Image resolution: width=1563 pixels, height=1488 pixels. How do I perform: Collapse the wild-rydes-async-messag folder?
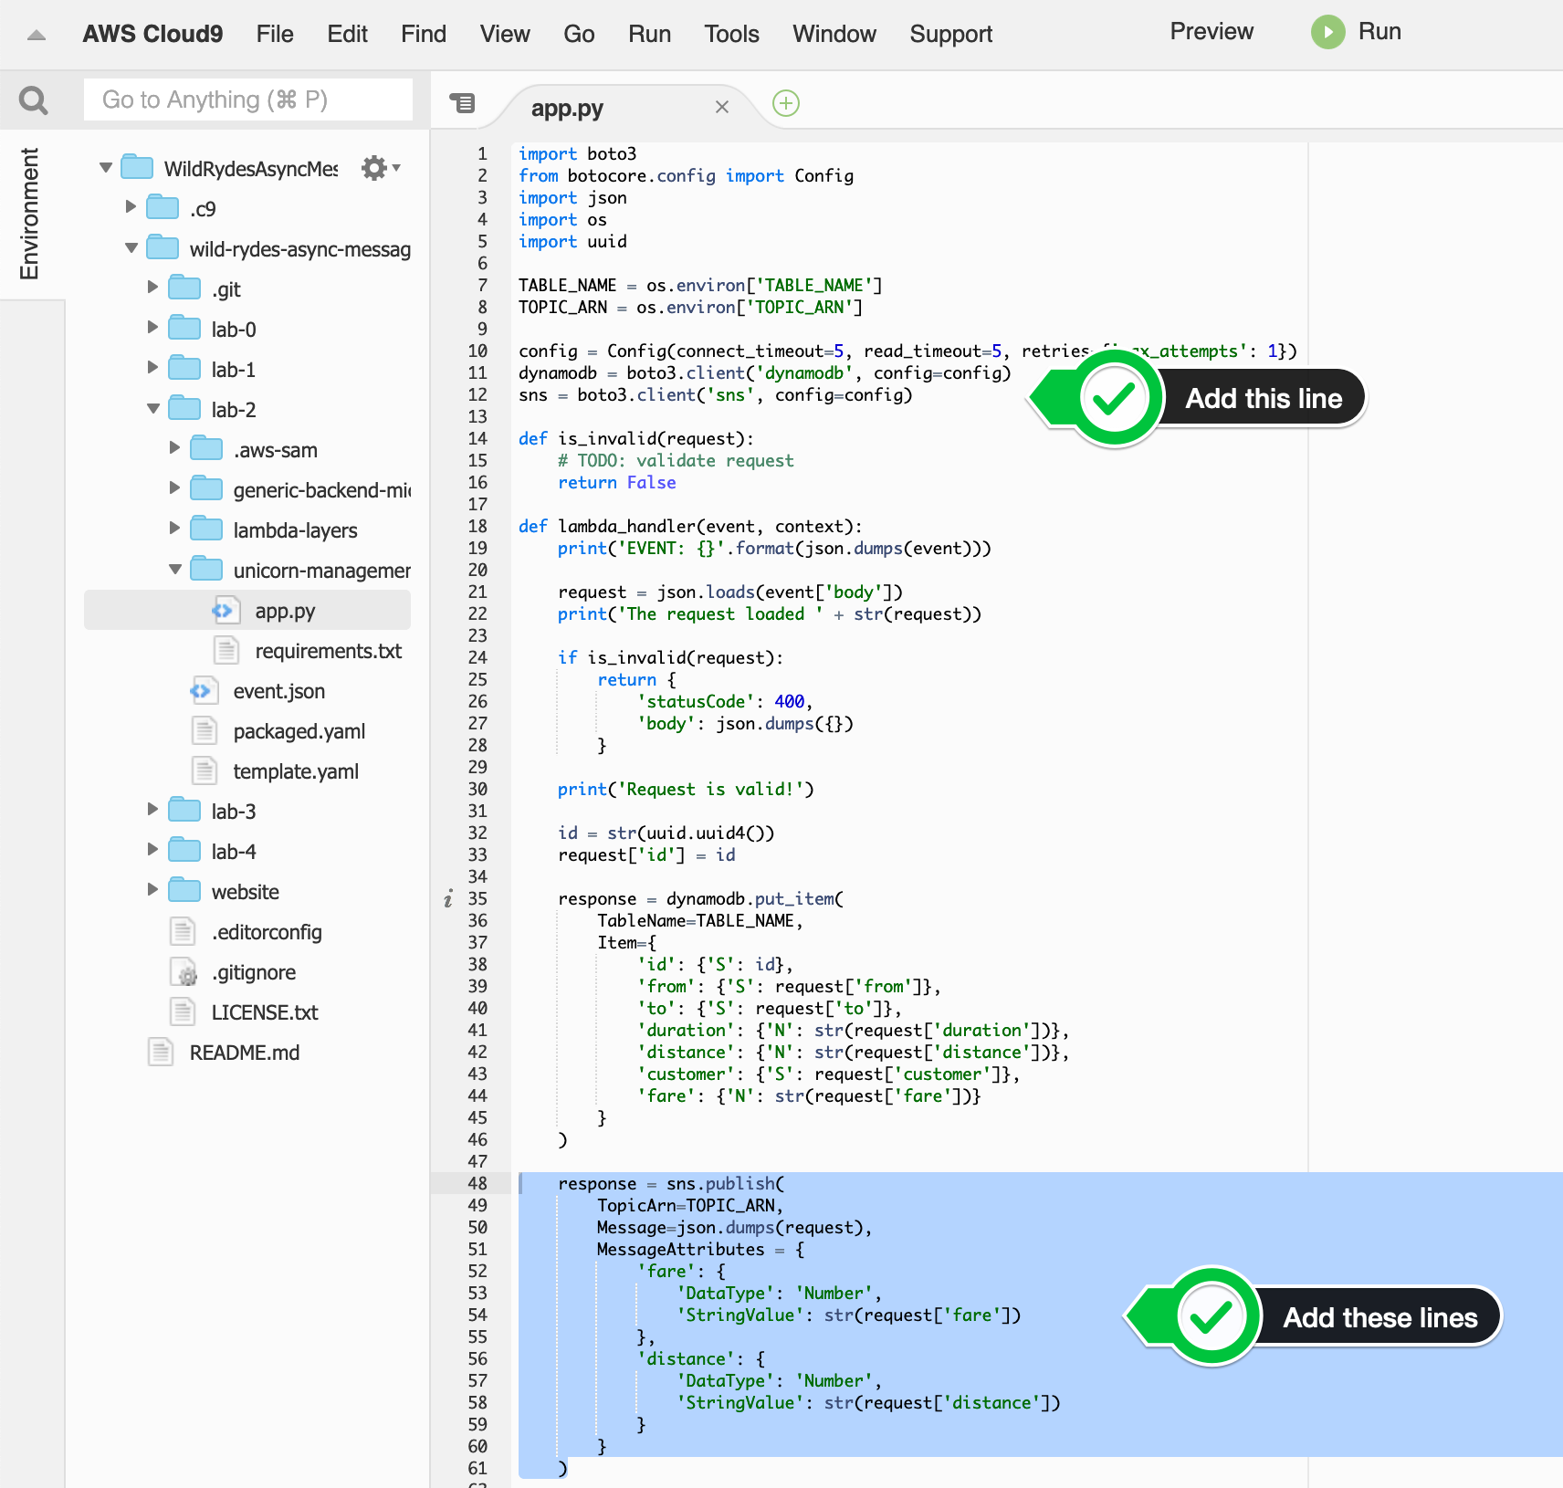coord(131,248)
